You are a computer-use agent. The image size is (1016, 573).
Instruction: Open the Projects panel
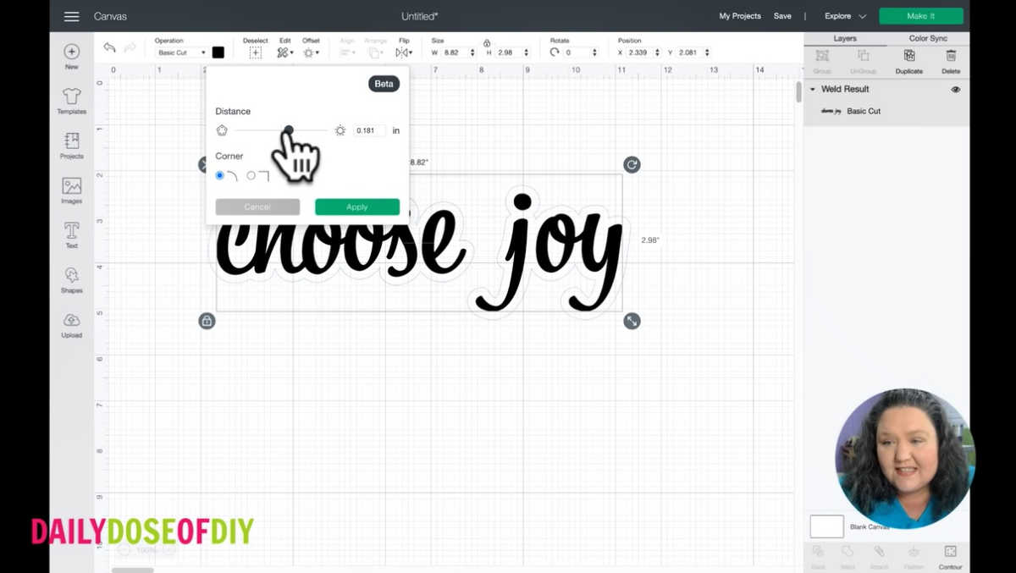[72, 146]
